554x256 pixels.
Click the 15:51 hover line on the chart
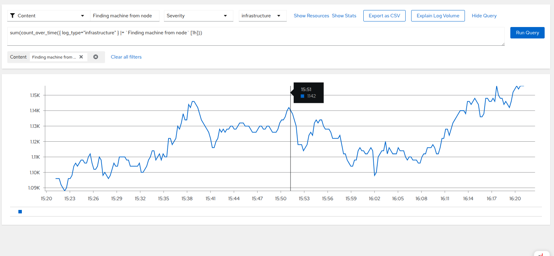coord(291,139)
